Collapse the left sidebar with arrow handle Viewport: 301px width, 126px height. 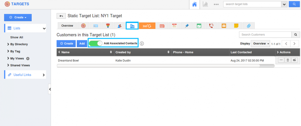50,89
